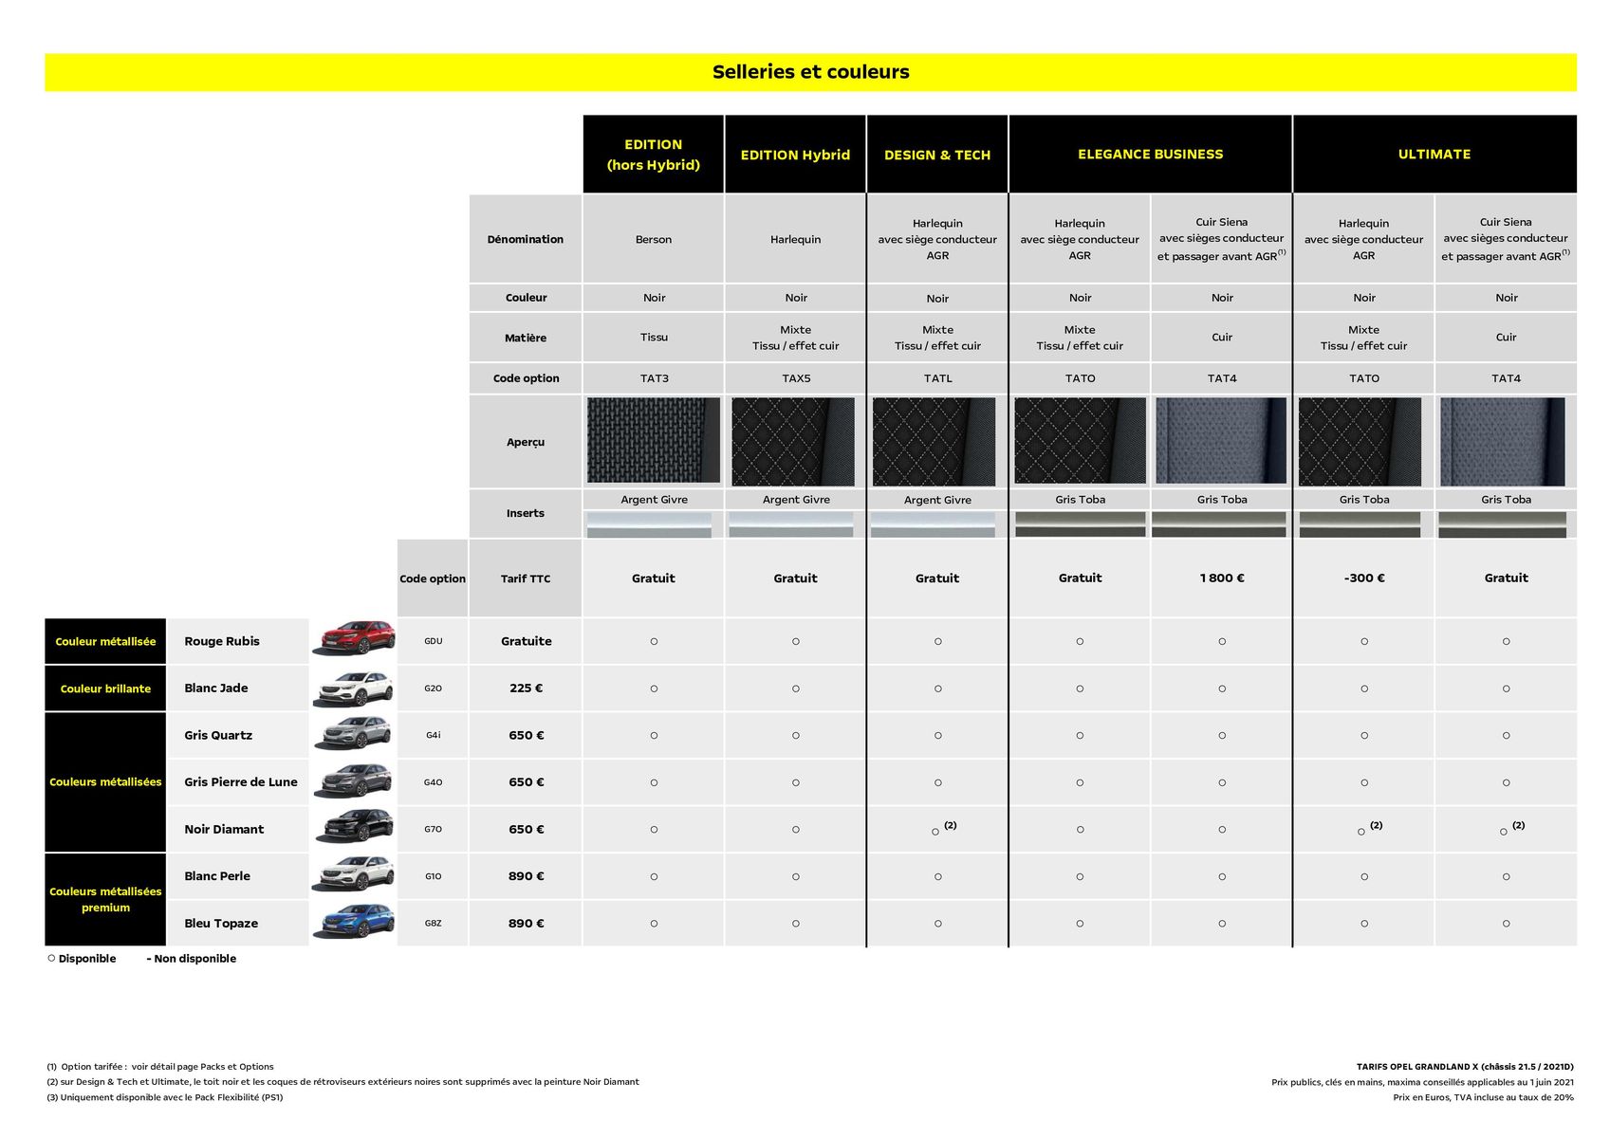Click the Rouge Rubis car thumbnail

click(354, 639)
